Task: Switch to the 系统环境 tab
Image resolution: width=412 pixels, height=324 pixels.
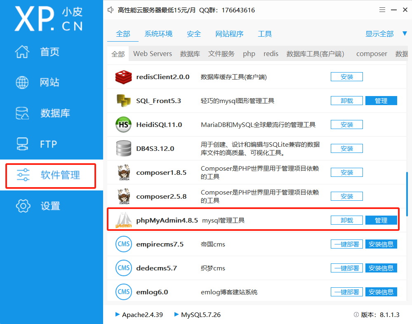Action: click(158, 34)
